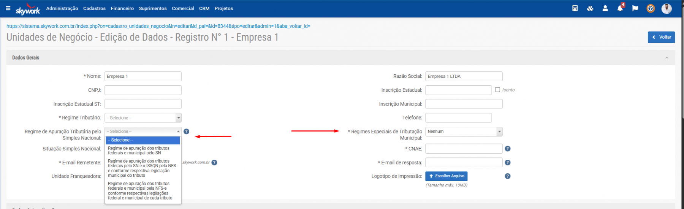This screenshot has width=684, height=209.
Task: Collapse the Dados Gerais section
Action: coord(667,58)
